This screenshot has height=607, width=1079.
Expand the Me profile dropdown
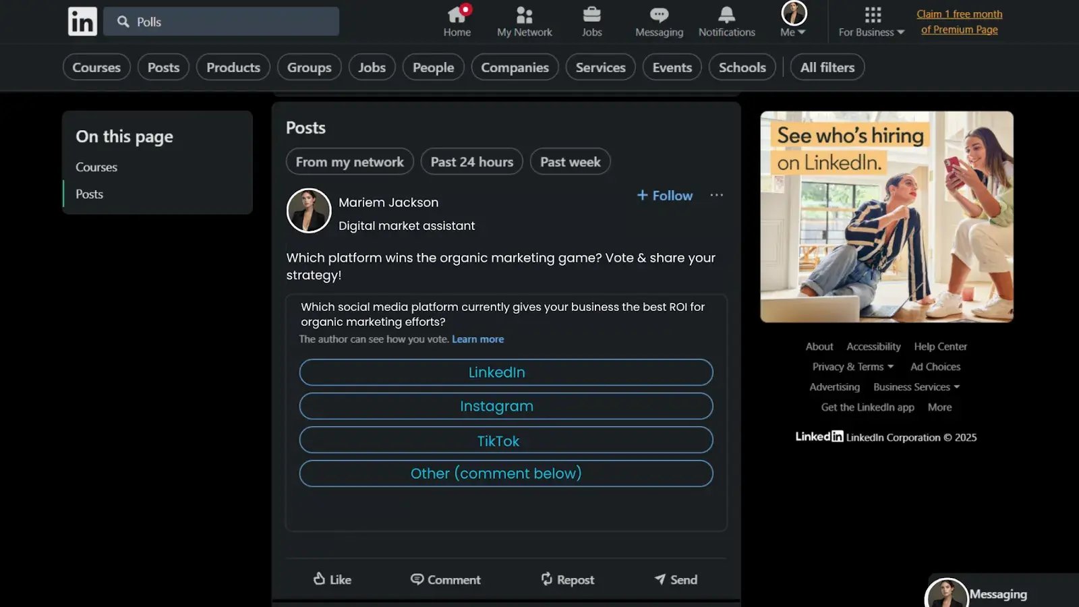(793, 32)
